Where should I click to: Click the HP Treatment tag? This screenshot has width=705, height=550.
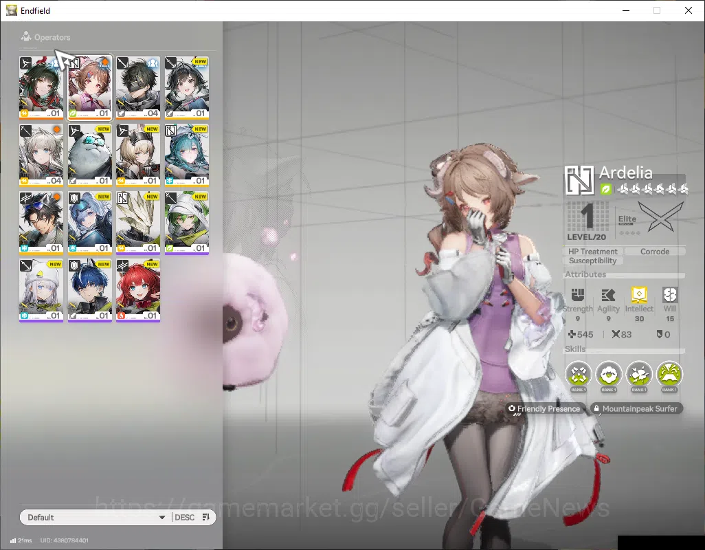(x=592, y=252)
